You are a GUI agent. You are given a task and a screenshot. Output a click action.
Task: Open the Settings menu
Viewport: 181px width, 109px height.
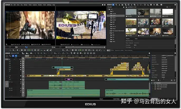tap(49, 5)
